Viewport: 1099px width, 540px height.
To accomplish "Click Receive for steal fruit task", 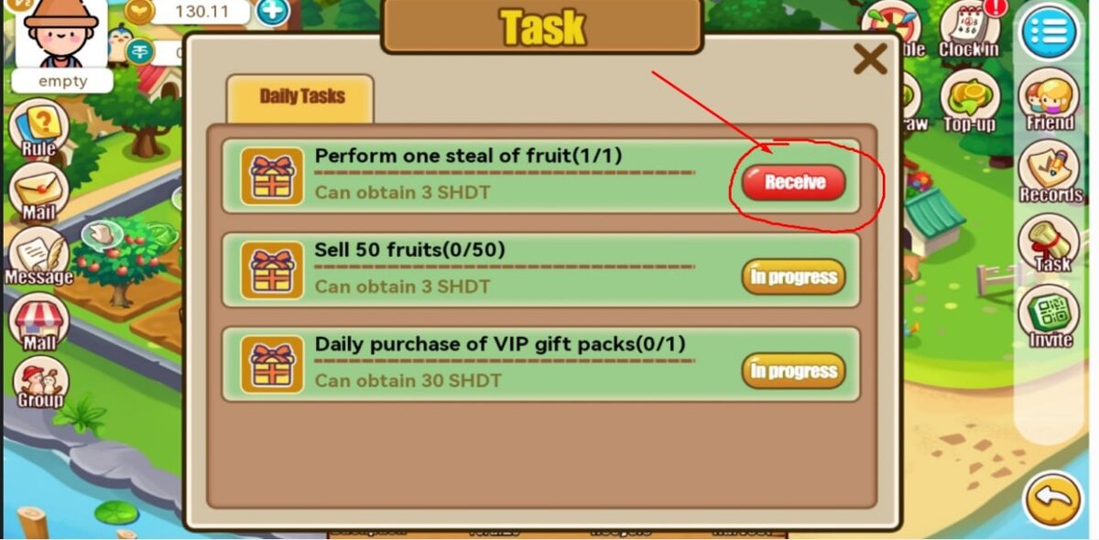I will pyautogui.click(x=794, y=182).
